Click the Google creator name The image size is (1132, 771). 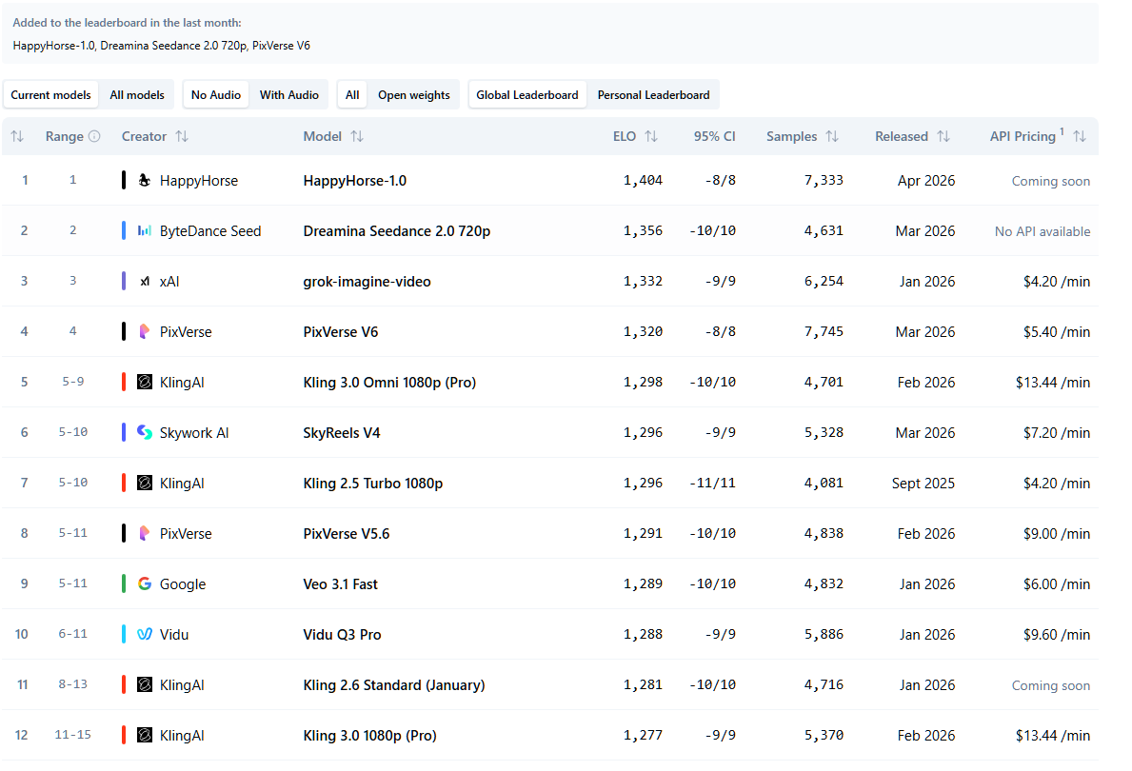click(x=183, y=584)
